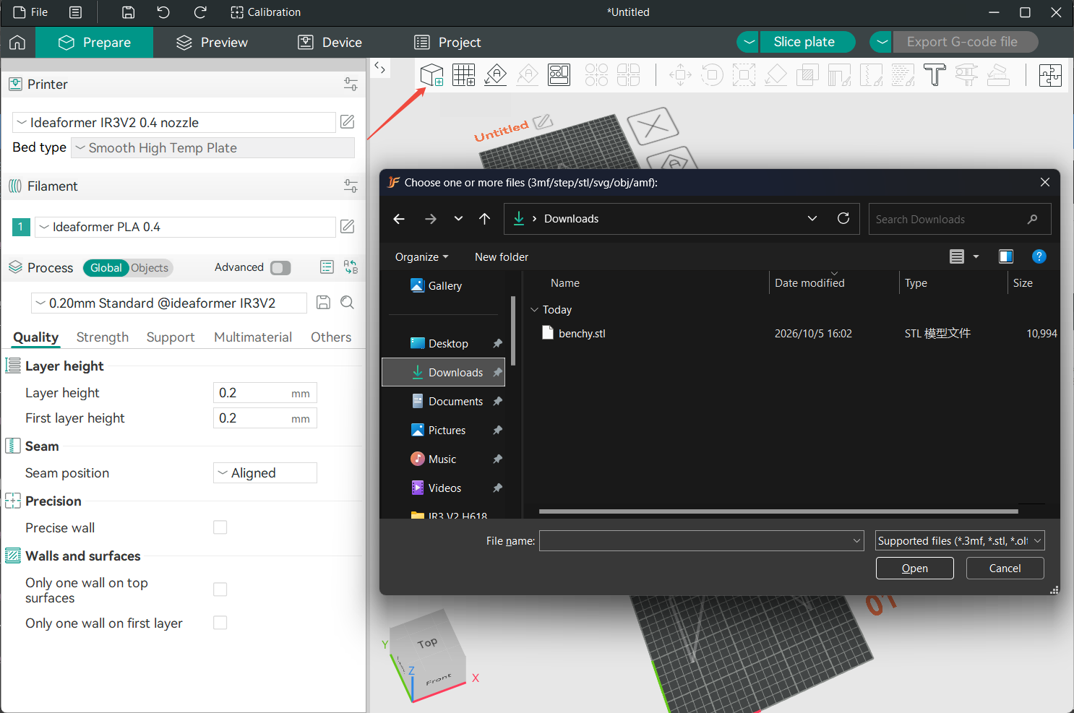Open the Assembly view puzzle icon
Image resolution: width=1074 pixels, height=713 pixels.
(1050, 74)
